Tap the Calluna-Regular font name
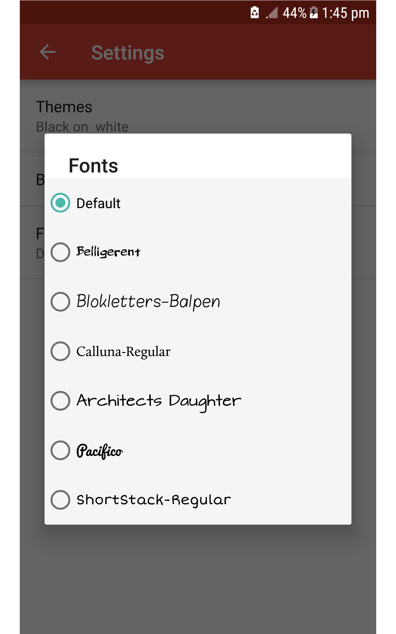The image size is (396, 634). point(123,352)
